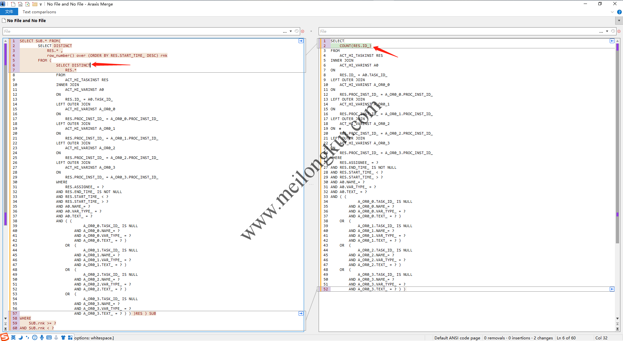The width and height of the screenshot is (623, 341).
Task: Open the Sogou skin shirt icon
Action: pyautogui.click(x=63, y=337)
